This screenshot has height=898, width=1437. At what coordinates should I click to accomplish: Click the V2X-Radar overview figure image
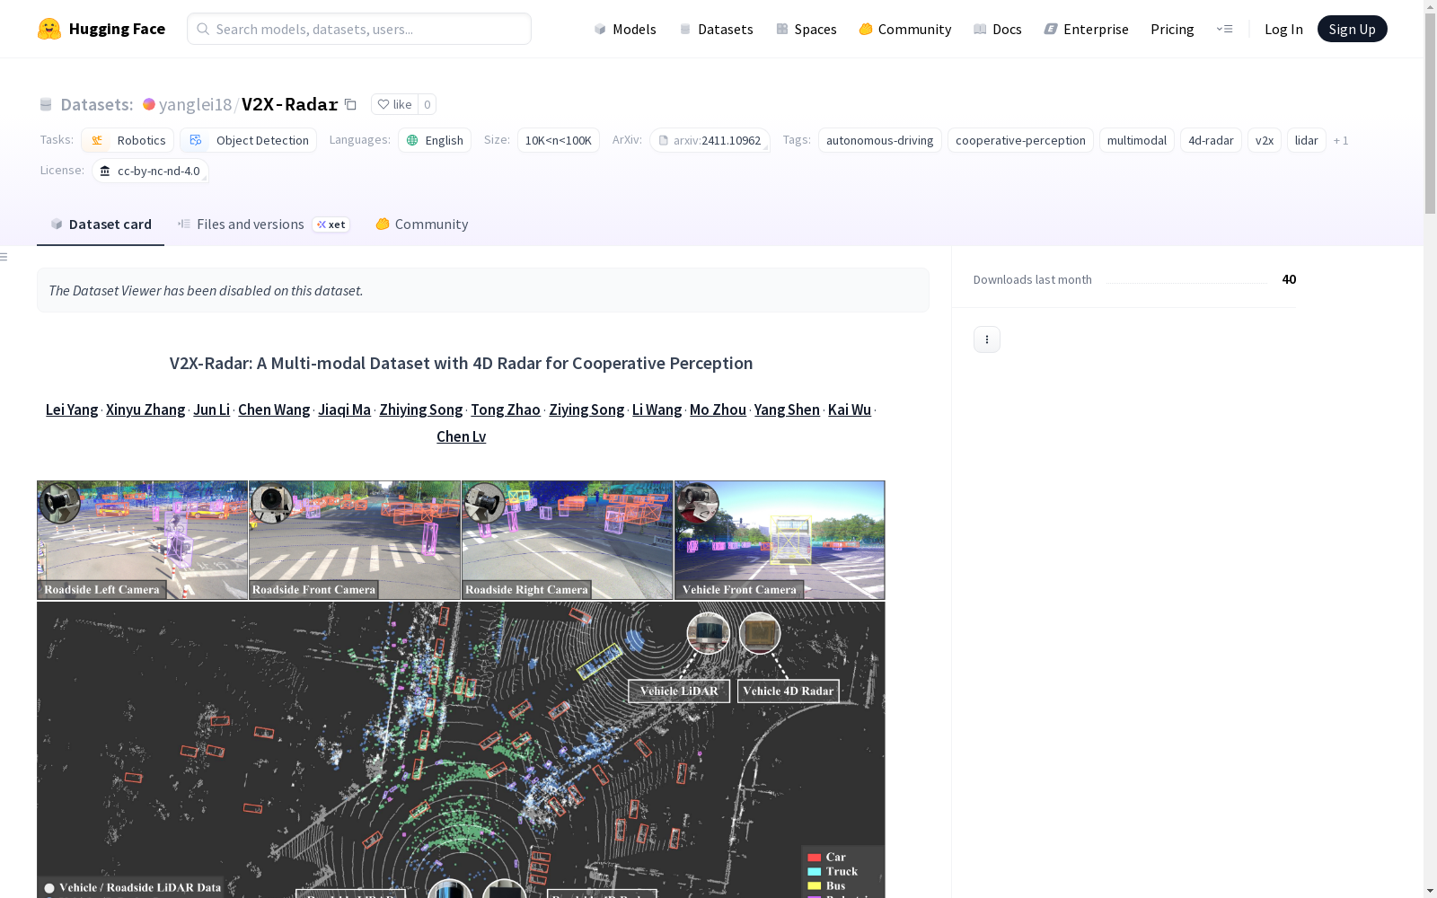[461, 689]
